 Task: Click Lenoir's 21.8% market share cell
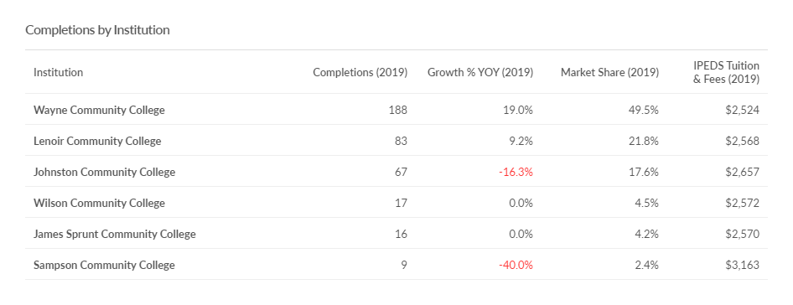point(645,141)
